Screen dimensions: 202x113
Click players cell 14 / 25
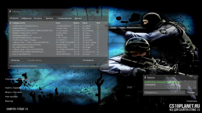tap(76, 35)
